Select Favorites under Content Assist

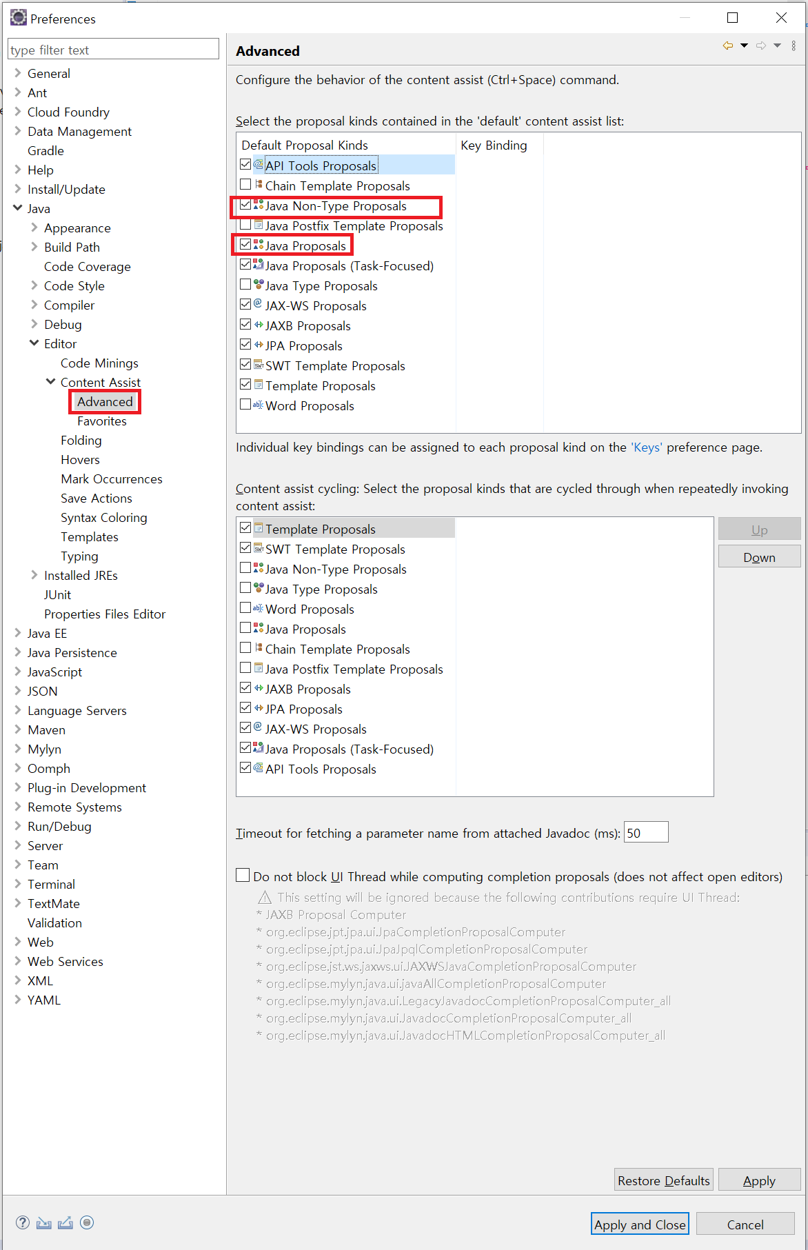coord(102,421)
